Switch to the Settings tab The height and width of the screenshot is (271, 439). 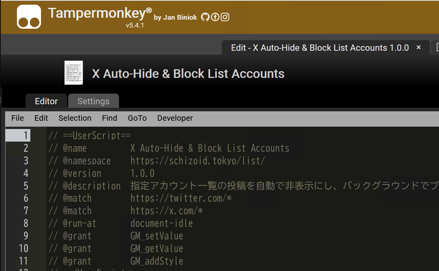pyautogui.click(x=93, y=101)
